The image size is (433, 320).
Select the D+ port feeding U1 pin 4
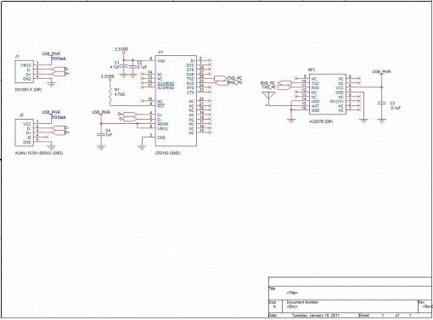tap(130, 115)
